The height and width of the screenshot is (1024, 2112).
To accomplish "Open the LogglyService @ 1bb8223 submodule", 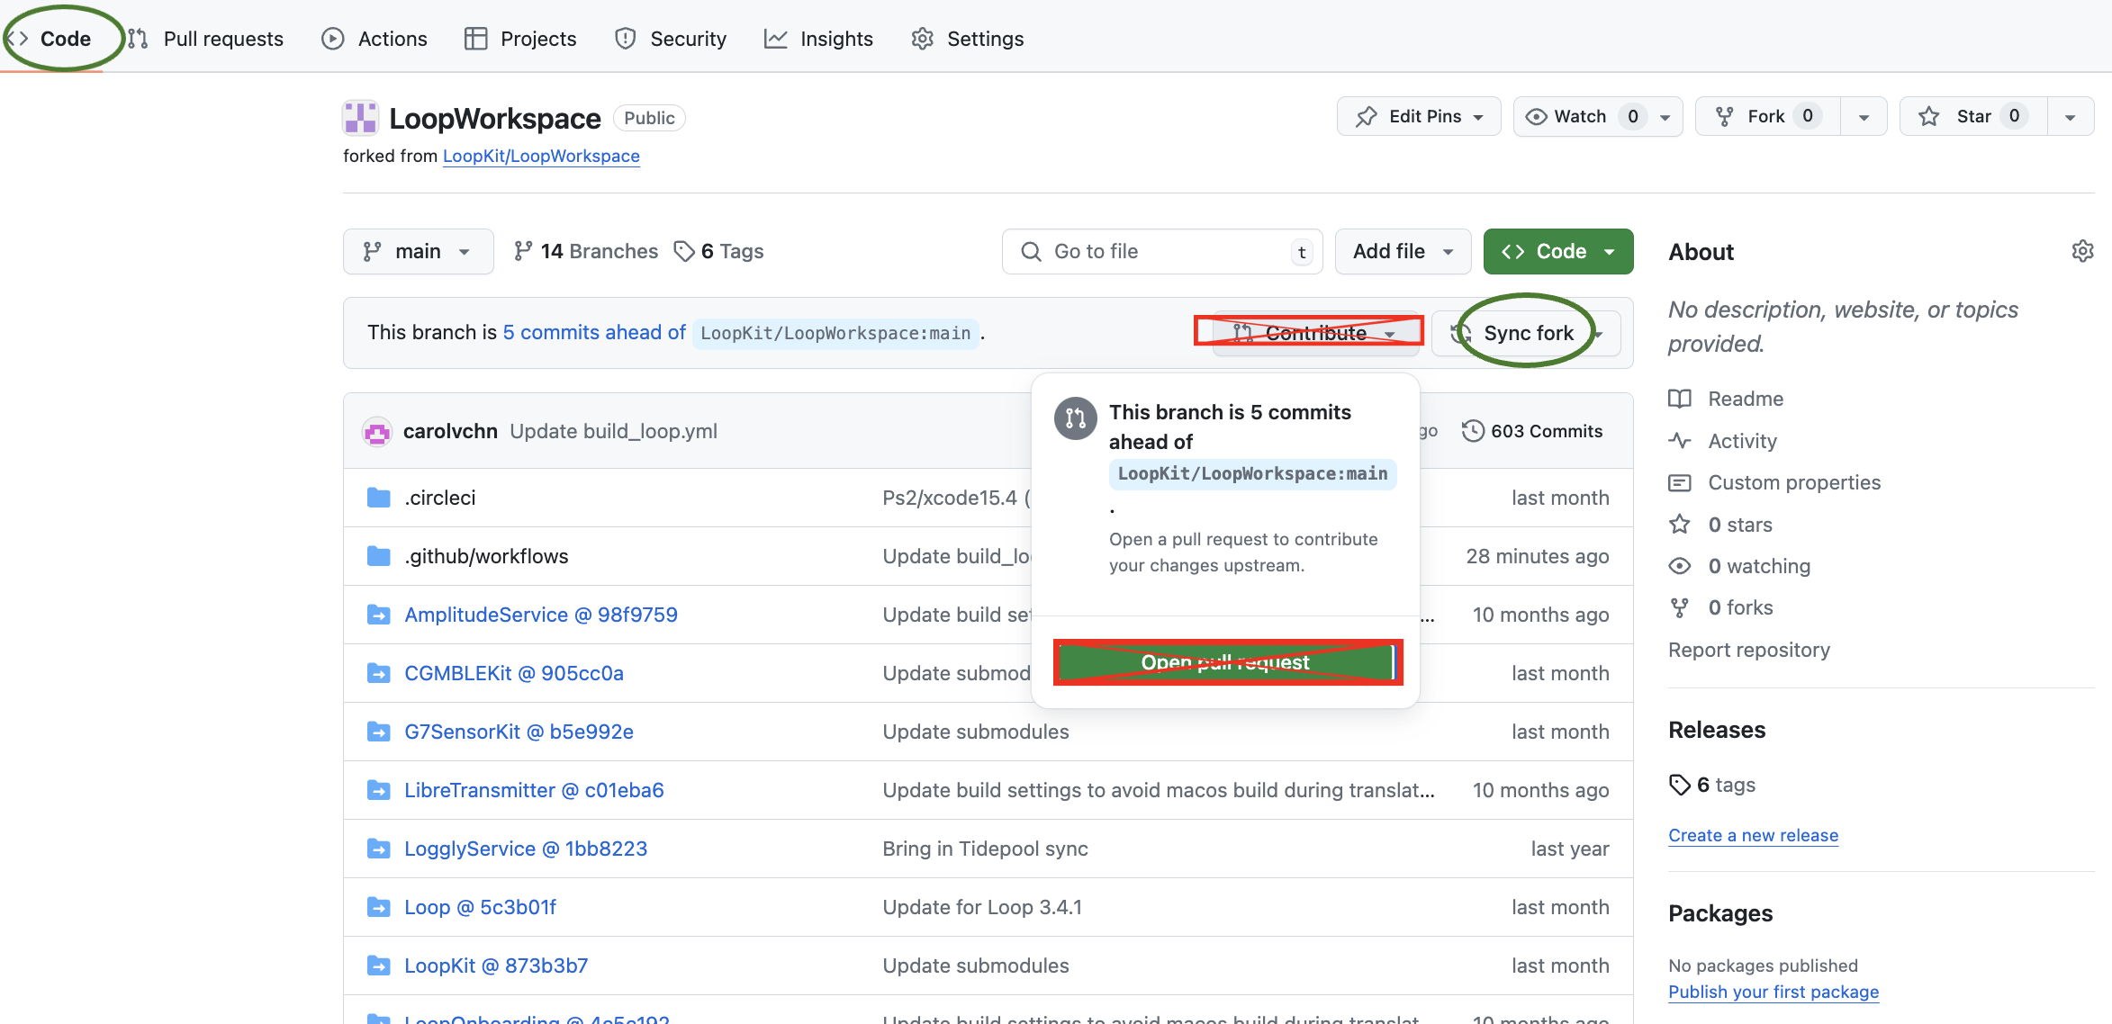I will (x=526, y=849).
